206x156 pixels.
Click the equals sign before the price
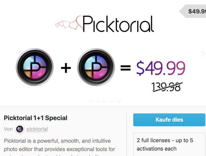[126, 68]
